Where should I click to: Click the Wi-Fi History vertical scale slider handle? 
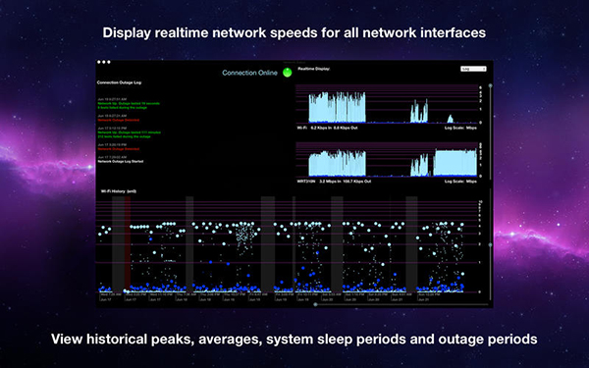(x=490, y=244)
